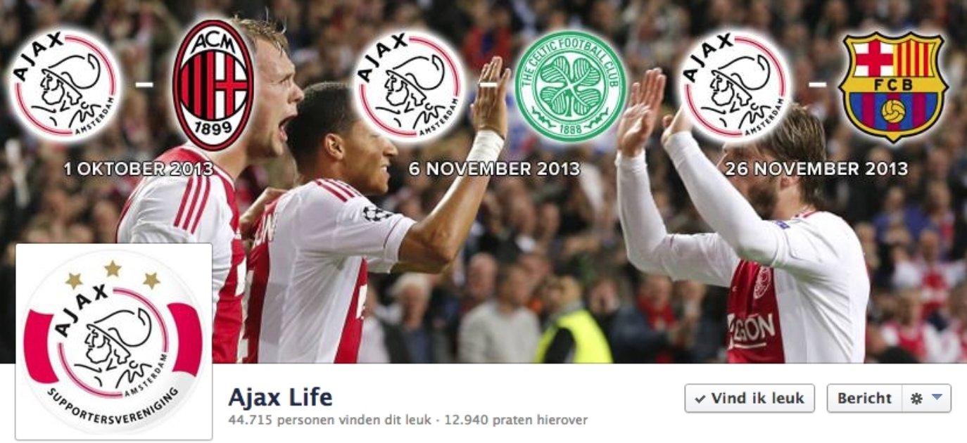Toggle the Vind ik leuk like button
This screenshot has width=967, height=443.
point(750,398)
